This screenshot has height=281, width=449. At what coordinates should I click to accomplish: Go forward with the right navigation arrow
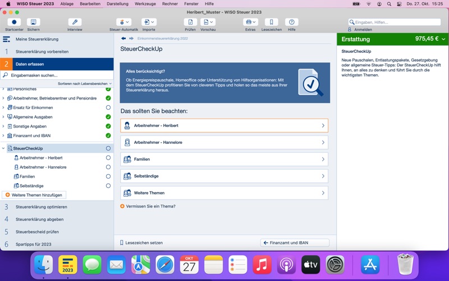point(131,38)
